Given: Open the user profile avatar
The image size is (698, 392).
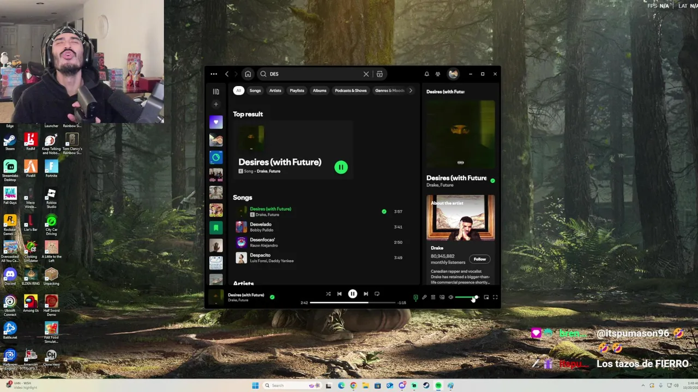Looking at the screenshot, I should coord(453,74).
